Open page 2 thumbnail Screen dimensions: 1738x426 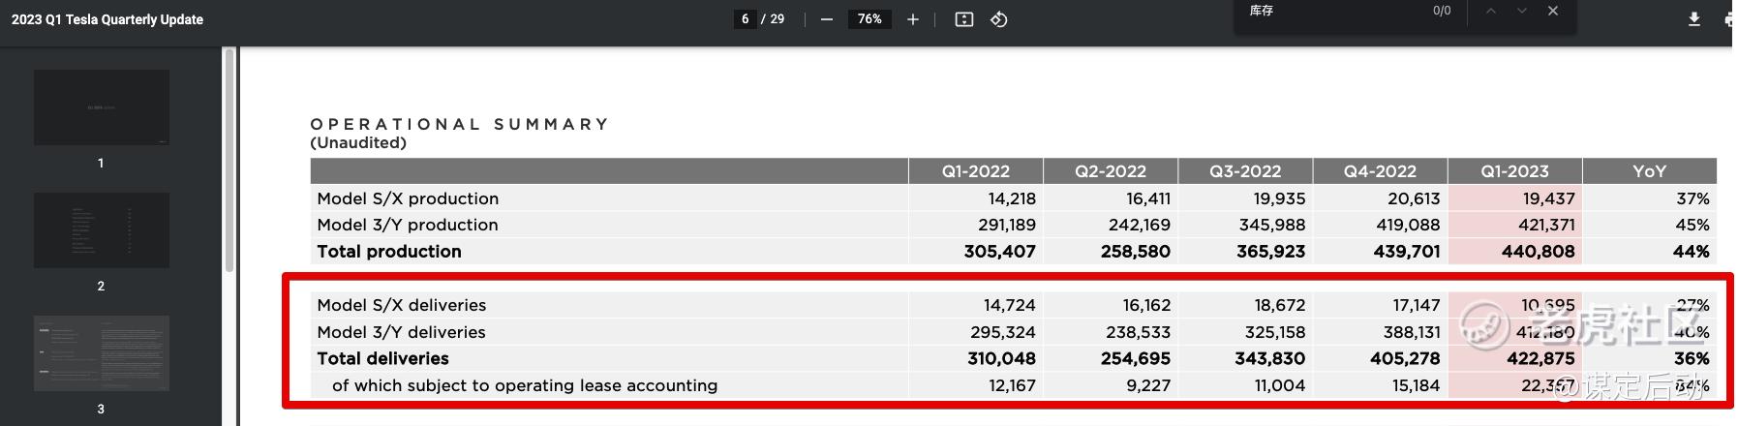[102, 230]
